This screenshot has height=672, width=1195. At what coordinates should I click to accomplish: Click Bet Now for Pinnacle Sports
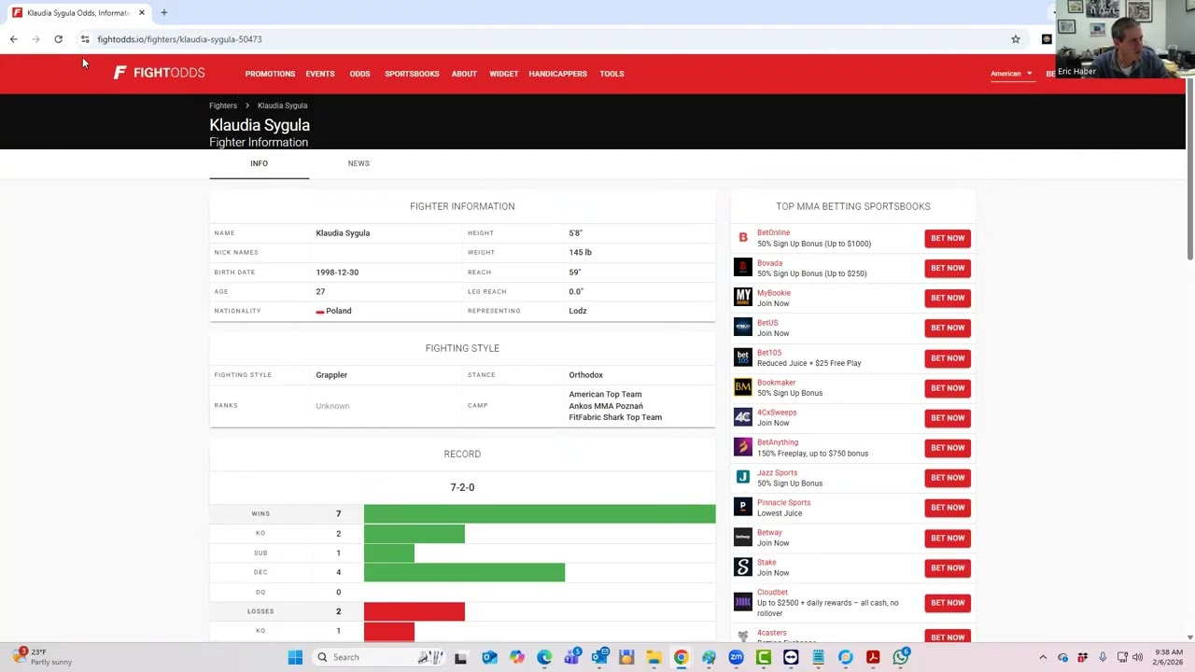948,507
